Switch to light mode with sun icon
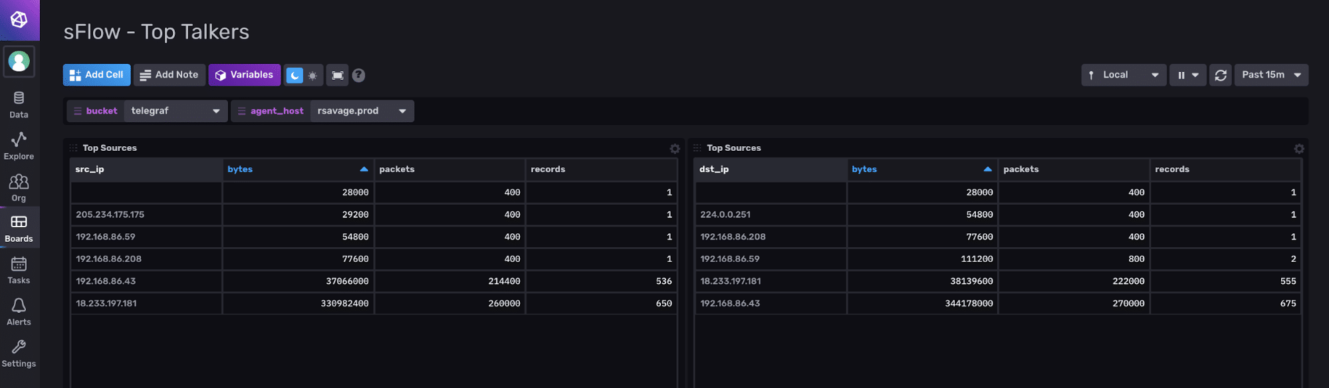1329x388 pixels. (312, 76)
